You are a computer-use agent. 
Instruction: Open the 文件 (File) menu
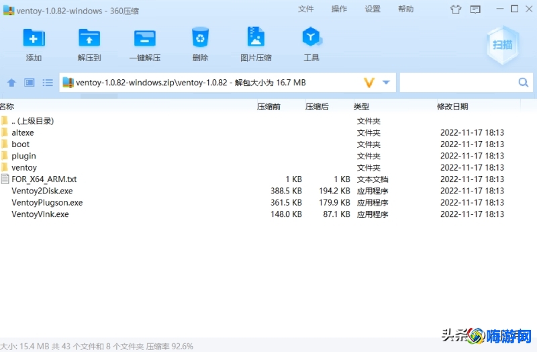(x=305, y=9)
